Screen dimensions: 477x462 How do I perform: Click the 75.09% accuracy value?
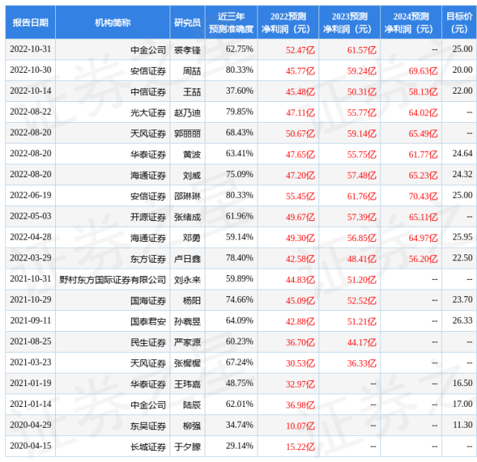point(240,175)
